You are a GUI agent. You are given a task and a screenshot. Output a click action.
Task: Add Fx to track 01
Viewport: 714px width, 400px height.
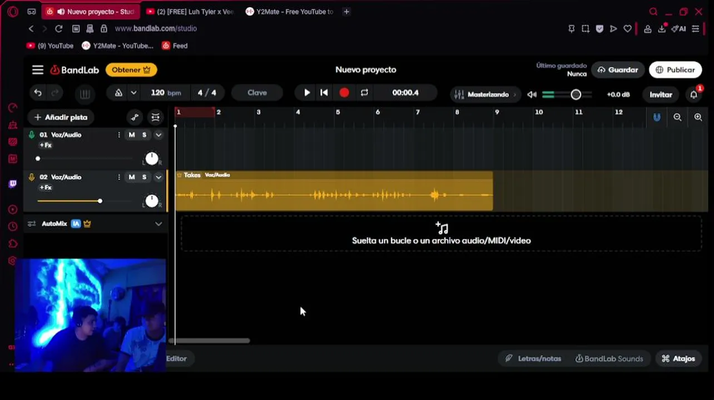point(46,145)
